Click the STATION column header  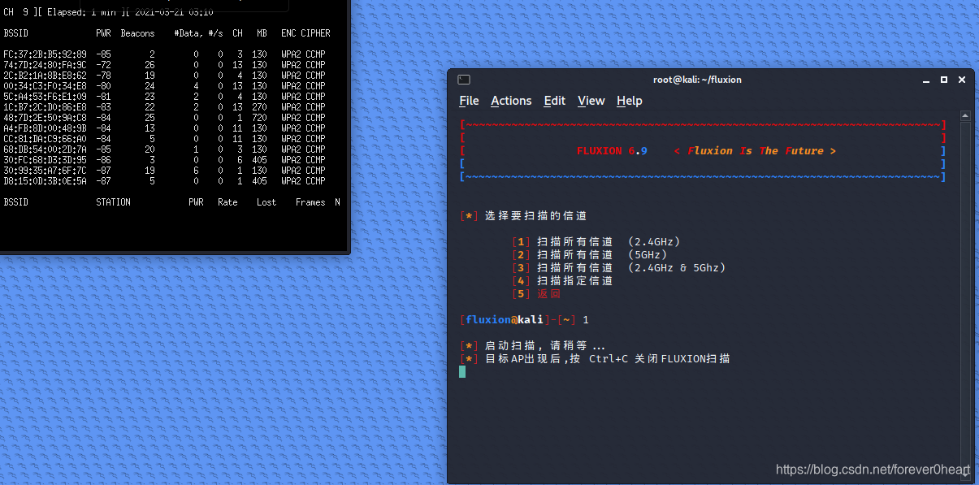tap(113, 202)
